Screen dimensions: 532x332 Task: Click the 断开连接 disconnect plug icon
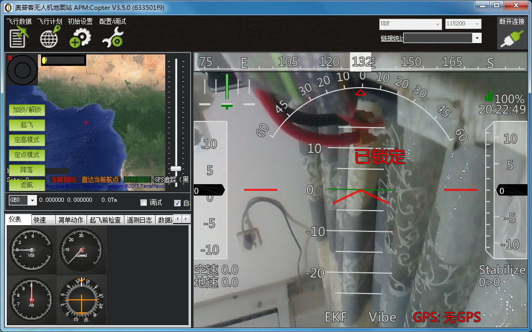coord(511,38)
